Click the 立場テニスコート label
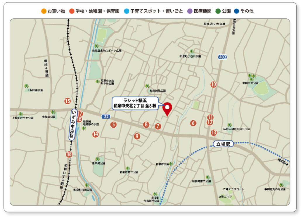 point(233,189)
